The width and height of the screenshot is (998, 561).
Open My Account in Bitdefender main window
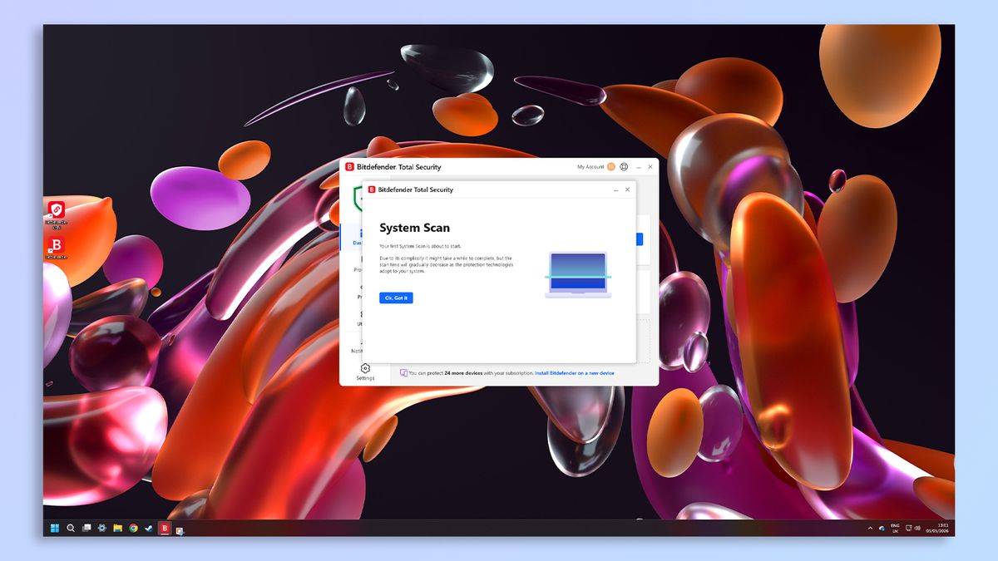pos(590,167)
